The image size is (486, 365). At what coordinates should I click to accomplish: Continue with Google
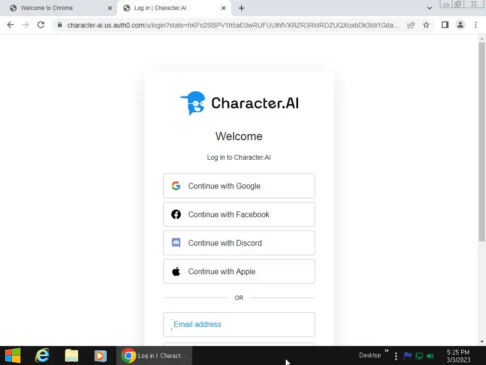239,186
